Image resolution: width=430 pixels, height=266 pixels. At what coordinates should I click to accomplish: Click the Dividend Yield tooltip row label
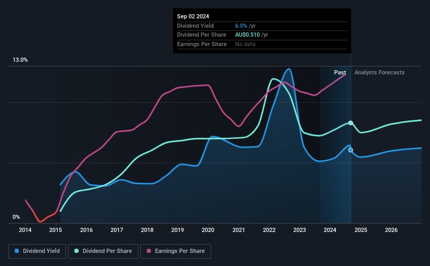click(x=195, y=26)
